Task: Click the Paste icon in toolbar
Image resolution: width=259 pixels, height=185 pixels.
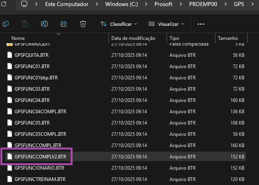Action: (x=25, y=24)
